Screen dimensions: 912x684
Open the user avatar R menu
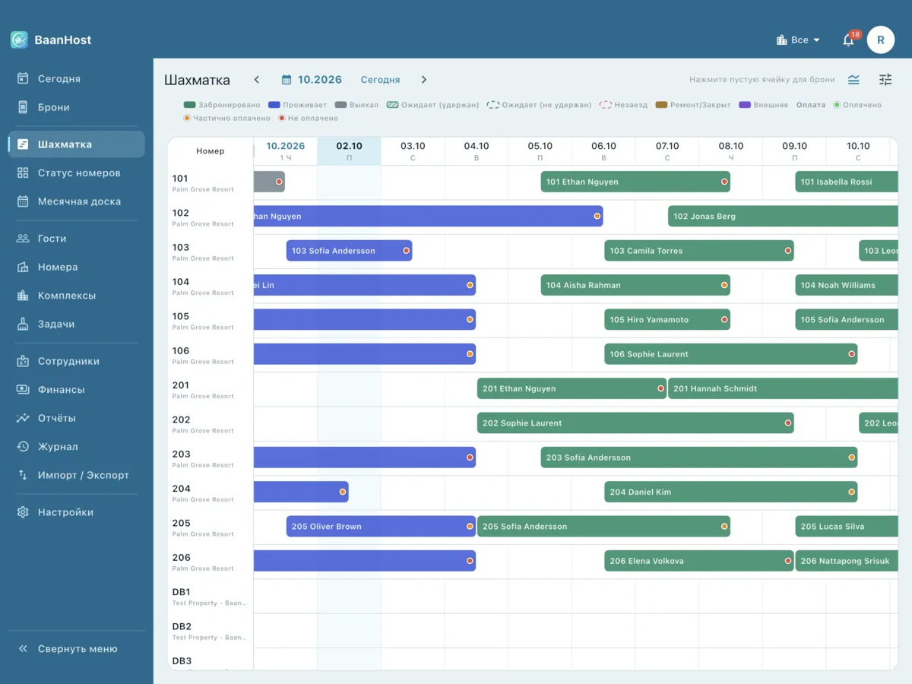[x=881, y=40]
